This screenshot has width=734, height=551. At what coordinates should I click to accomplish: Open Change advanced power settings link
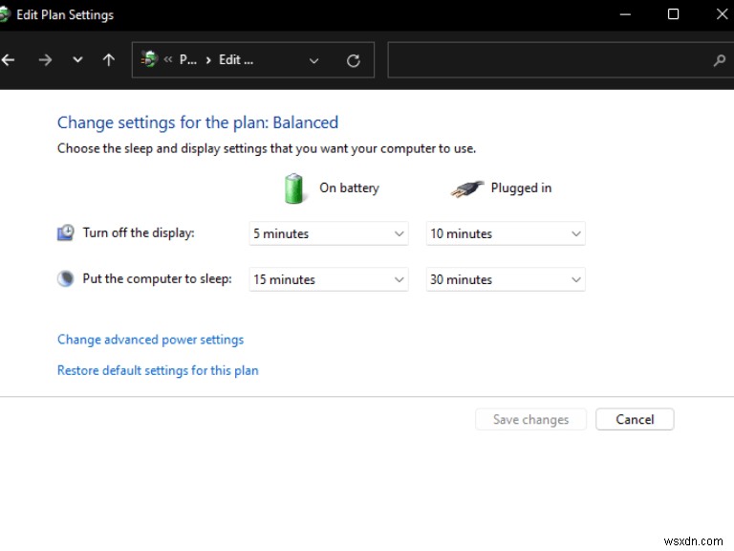[150, 340]
